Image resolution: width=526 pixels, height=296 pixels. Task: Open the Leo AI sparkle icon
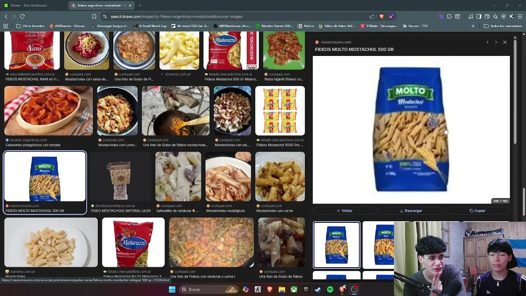(x=495, y=16)
